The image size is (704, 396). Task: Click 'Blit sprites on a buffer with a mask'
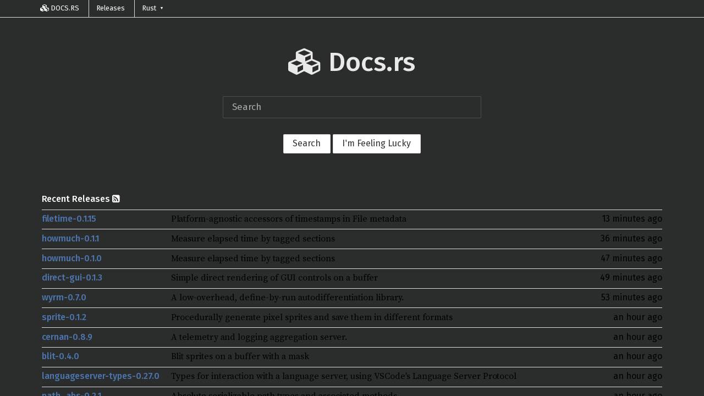pyautogui.click(x=240, y=356)
